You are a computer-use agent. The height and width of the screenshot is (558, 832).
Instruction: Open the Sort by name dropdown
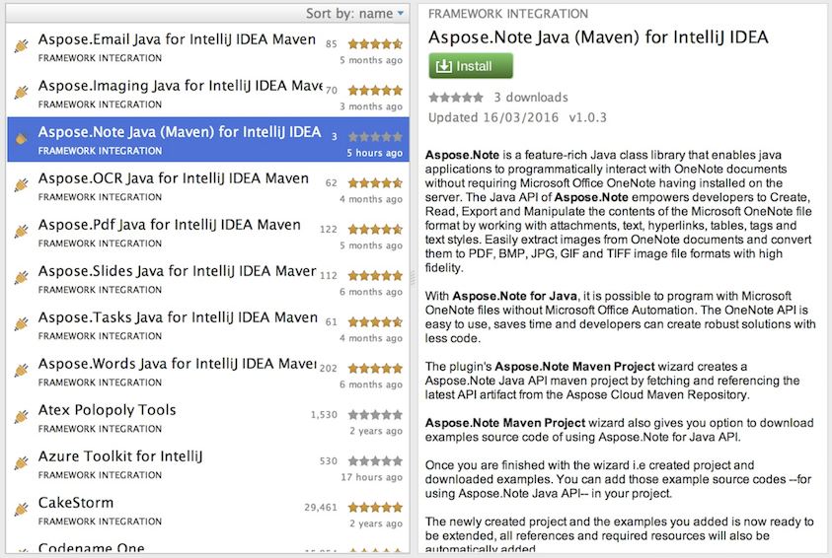[354, 13]
